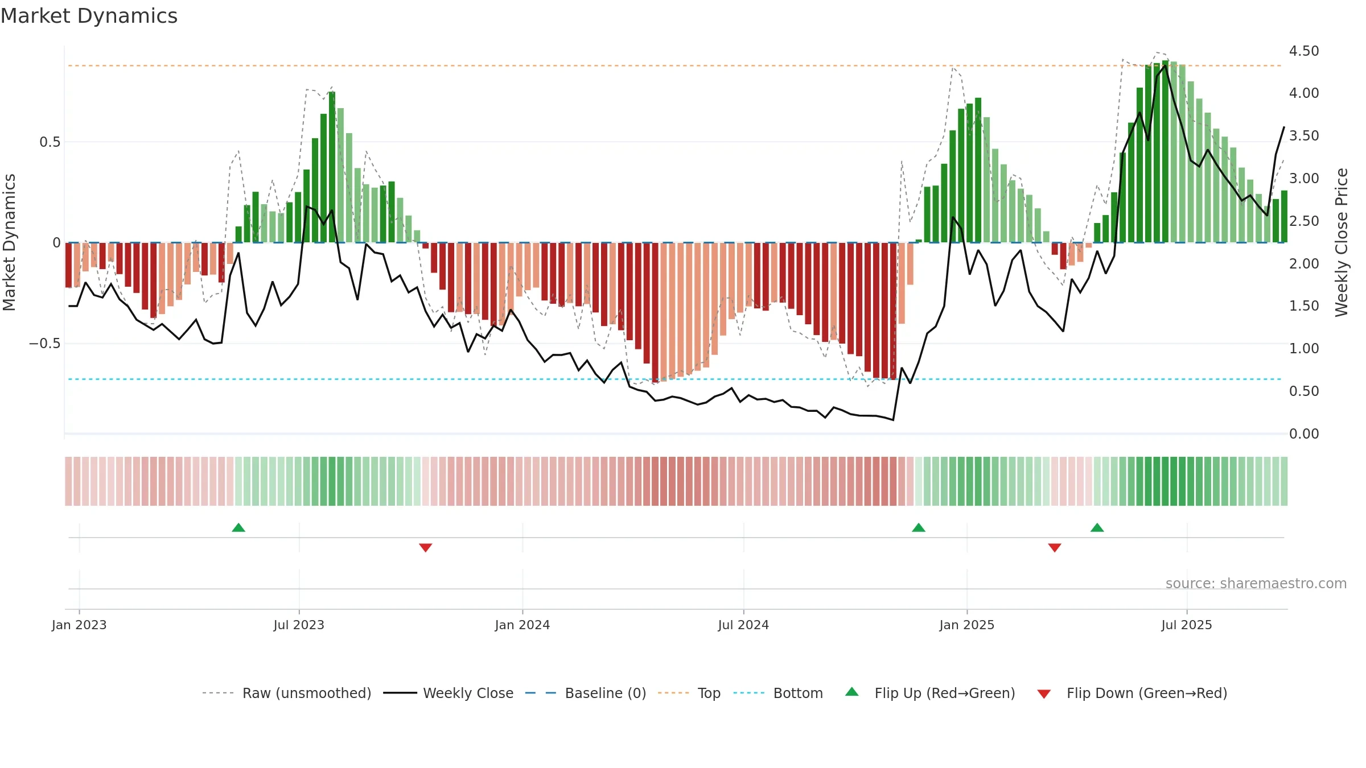Click the 3.50 right axis price label
This screenshot has width=1366, height=768.
[1304, 136]
